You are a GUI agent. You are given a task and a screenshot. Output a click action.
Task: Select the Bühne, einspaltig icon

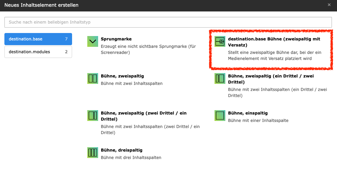point(220,116)
